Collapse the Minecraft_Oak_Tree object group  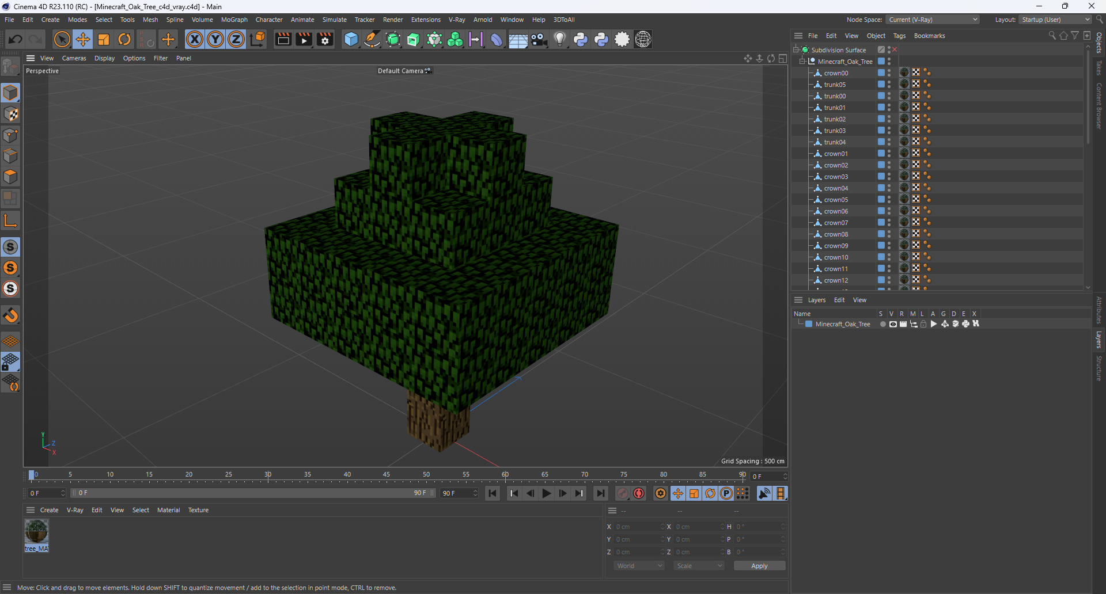click(x=802, y=62)
